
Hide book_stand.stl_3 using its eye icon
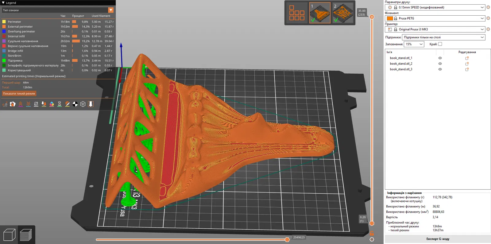click(440, 69)
